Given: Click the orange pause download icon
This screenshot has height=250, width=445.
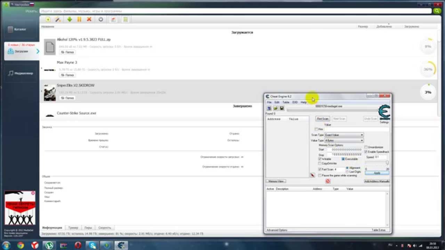Looking at the screenshot, I should click(79, 19).
